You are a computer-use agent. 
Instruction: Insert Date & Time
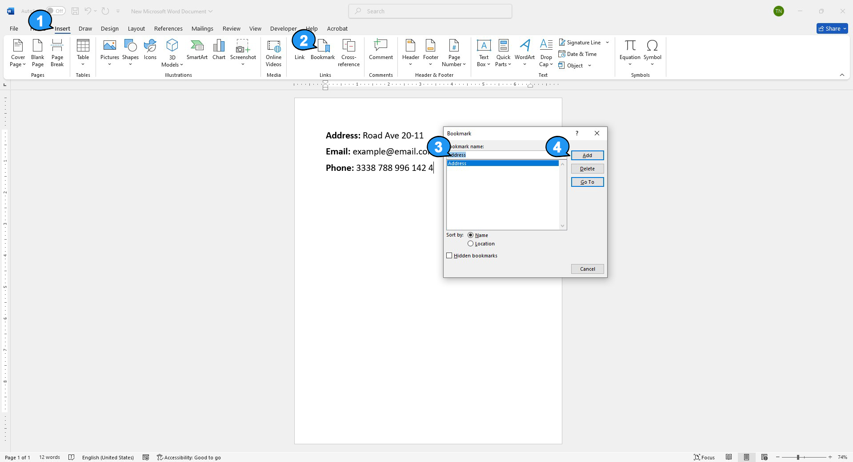pyautogui.click(x=578, y=54)
